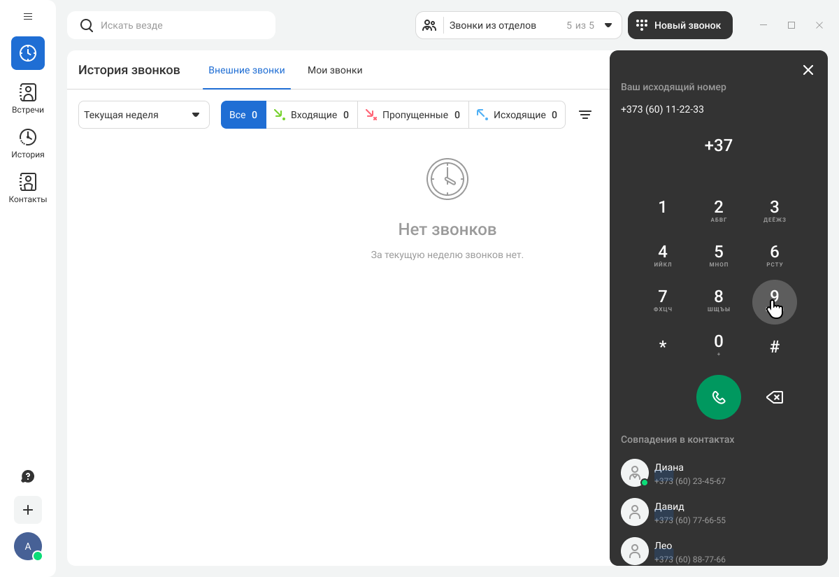Click the plus add button in sidebar
839x577 pixels.
[28, 510]
